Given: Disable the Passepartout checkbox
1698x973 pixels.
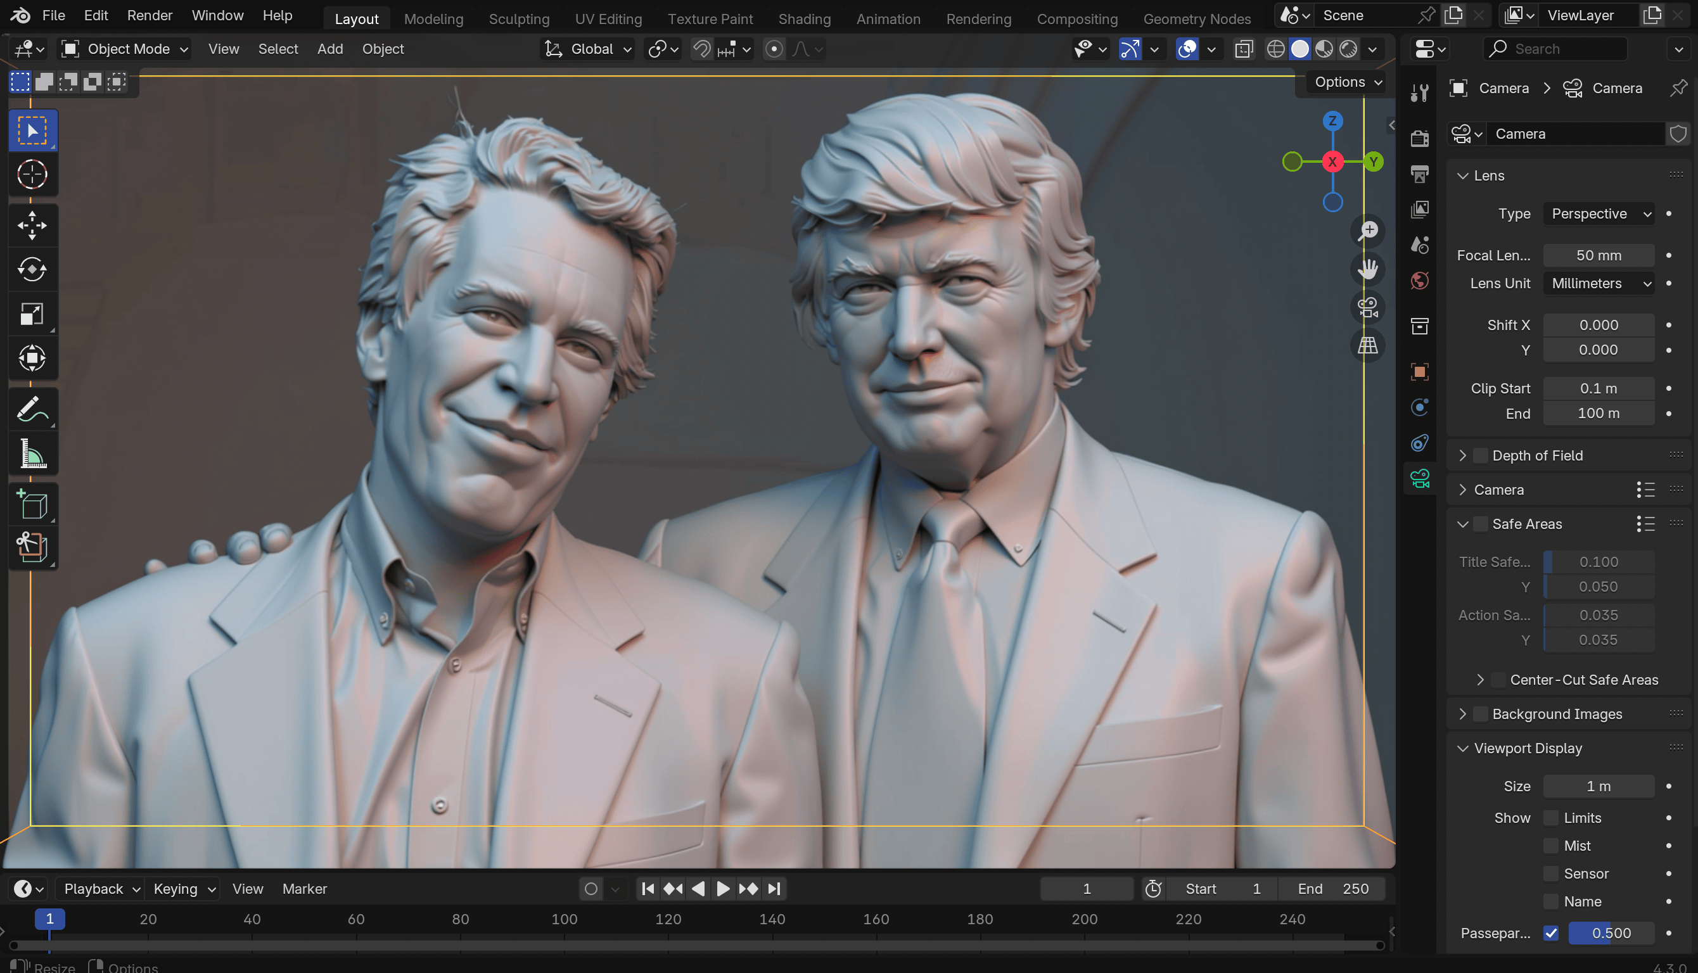Looking at the screenshot, I should tap(1550, 933).
